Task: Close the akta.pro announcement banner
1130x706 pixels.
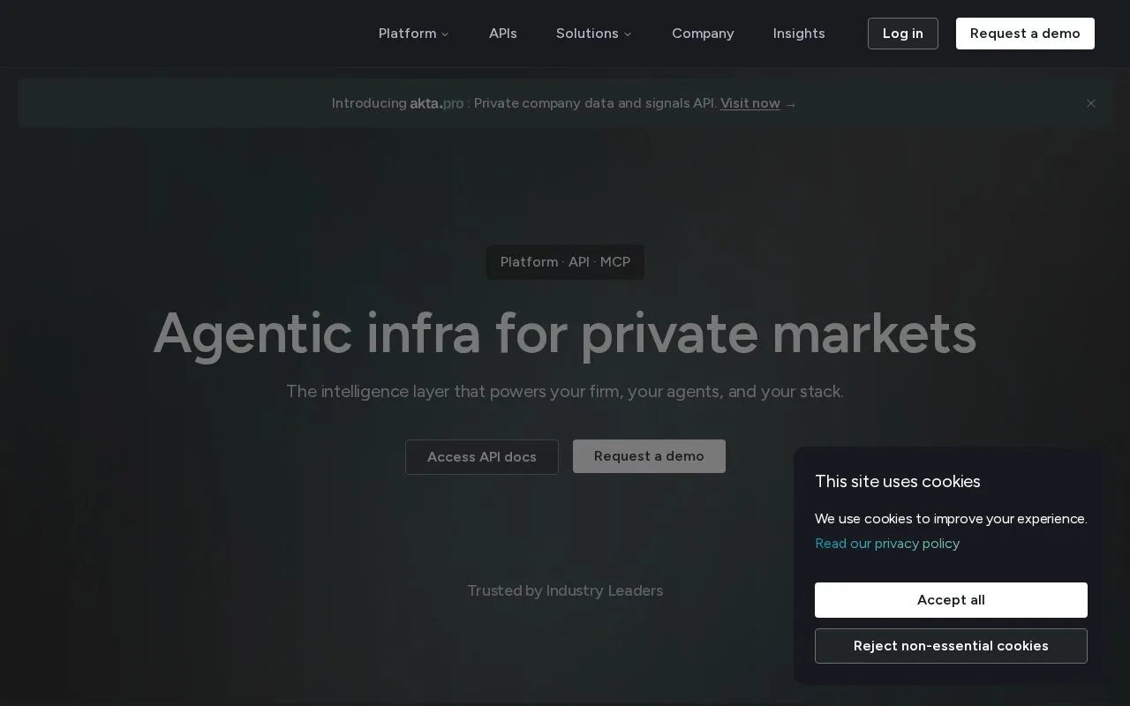Action: [x=1091, y=103]
